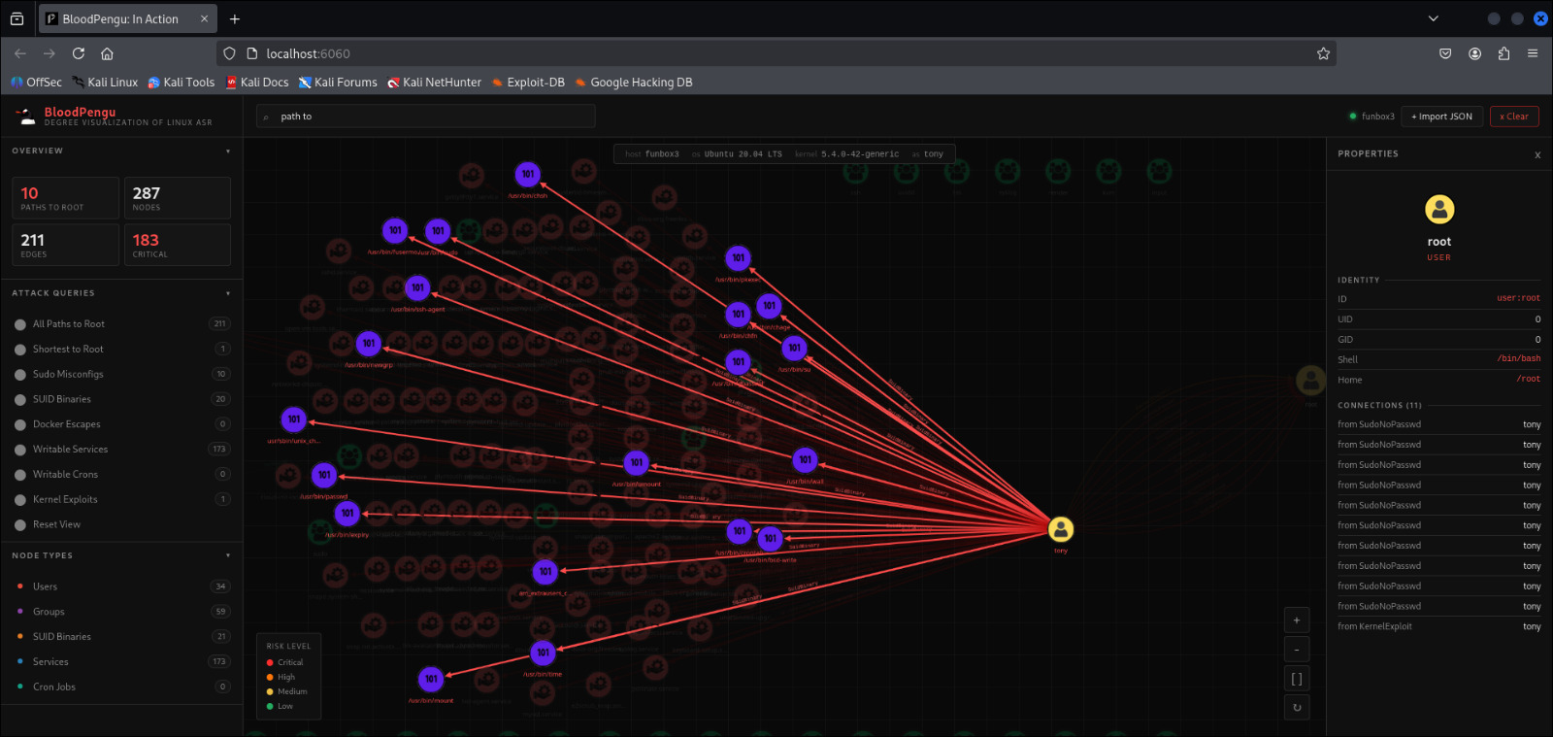Filter by Cron Jobs node type
This screenshot has width=1553, height=737.
pos(121,687)
